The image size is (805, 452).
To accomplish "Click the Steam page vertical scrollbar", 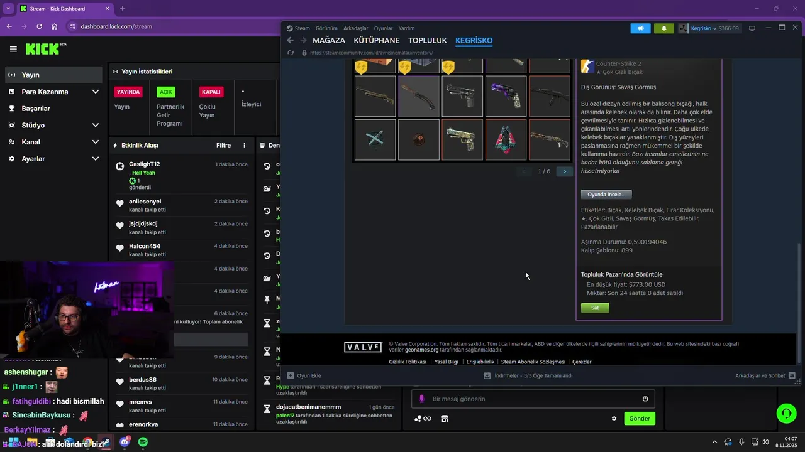I will [799, 303].
